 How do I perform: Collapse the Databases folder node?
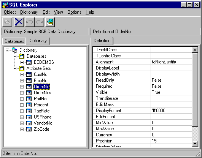[15, 56]
